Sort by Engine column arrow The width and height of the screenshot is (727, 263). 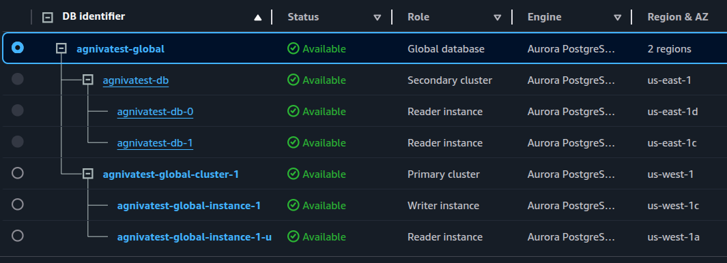point(618,18)
